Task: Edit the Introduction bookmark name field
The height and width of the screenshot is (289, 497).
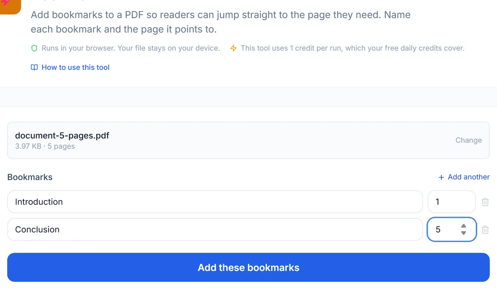Action: [x=215, y=202]
